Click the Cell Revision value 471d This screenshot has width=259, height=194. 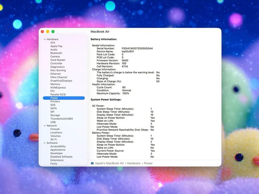125,67
